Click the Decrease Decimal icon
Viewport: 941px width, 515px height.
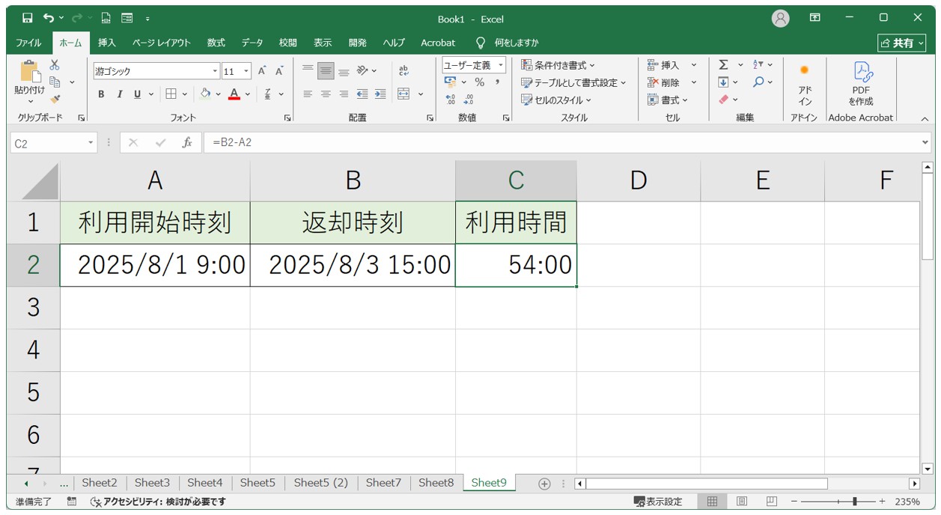[x=468, y=100]
